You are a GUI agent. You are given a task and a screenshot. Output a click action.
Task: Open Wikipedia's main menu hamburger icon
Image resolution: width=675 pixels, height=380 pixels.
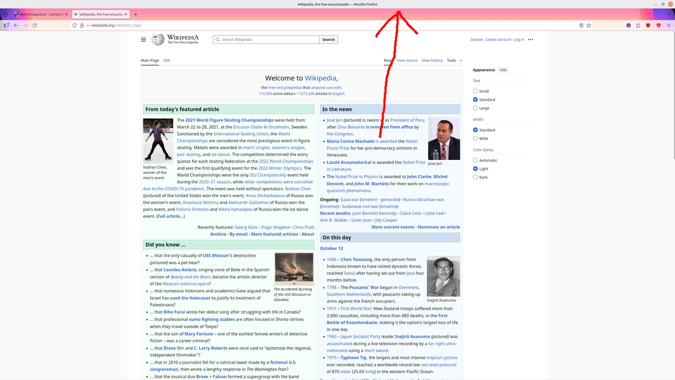(143, 39)
